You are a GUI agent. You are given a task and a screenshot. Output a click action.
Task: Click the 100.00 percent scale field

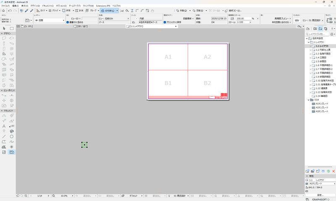pos(244,18)
